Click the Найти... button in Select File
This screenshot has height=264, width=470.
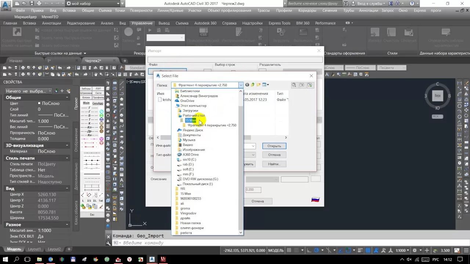(274, 164)
